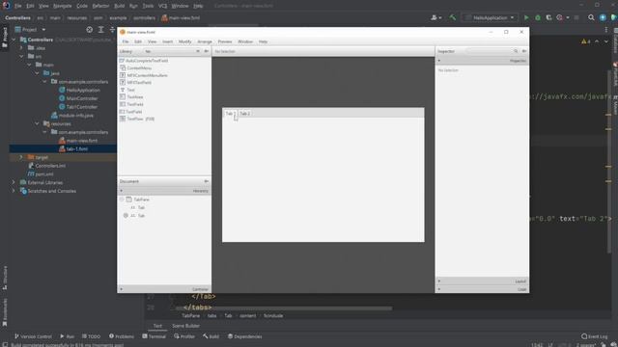Click the Stop icon in IntelliJ toolbar
The height and width of the screenshot is (347, 618).
pyautogui.click(x=576, y=17)
